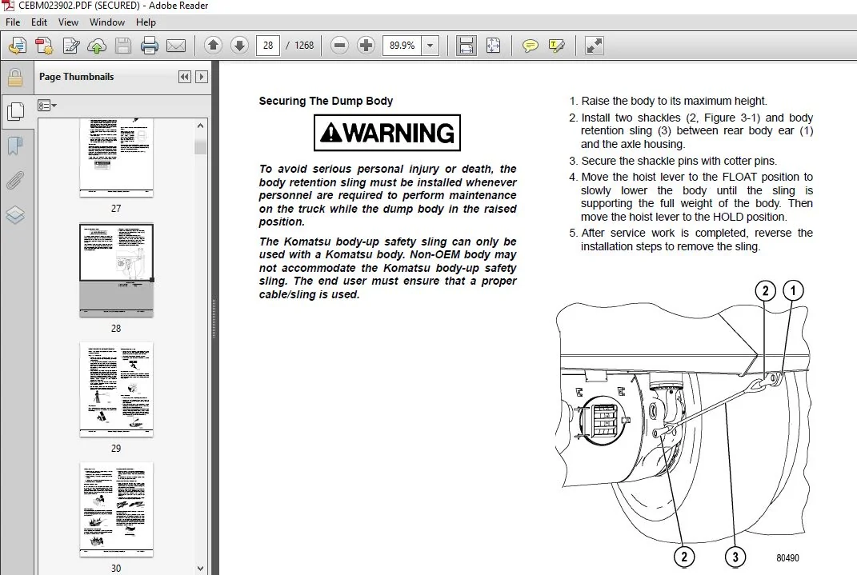Click the Edit/Sign document icon

(x=71, y=46)
